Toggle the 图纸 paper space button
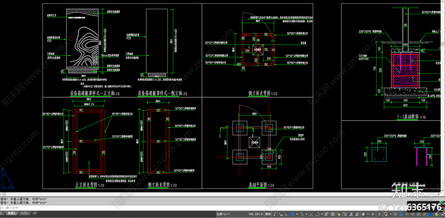 [x=268, y=214]
